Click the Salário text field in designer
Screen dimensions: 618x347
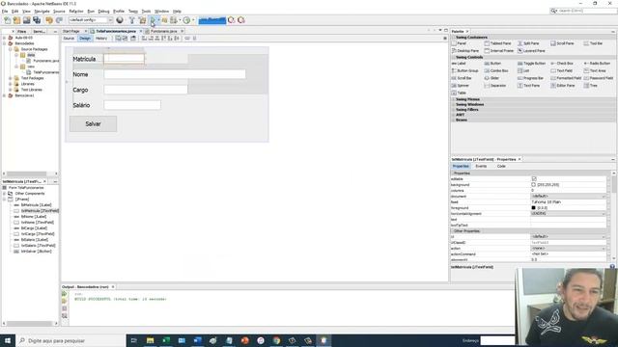click(132, 105)
